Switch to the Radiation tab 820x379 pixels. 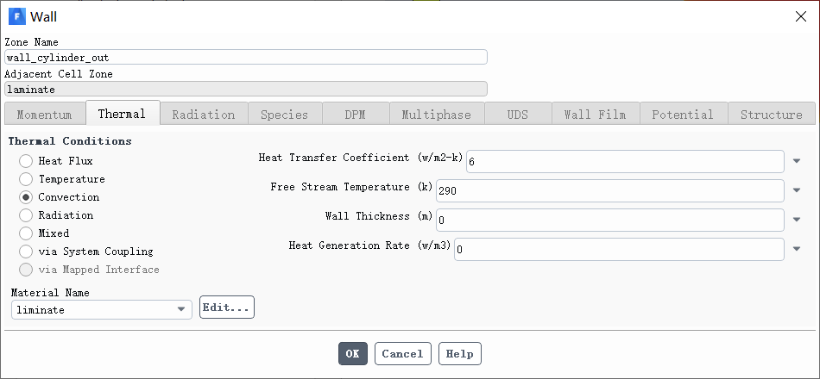pyautogui.click(x=204, y=115)
